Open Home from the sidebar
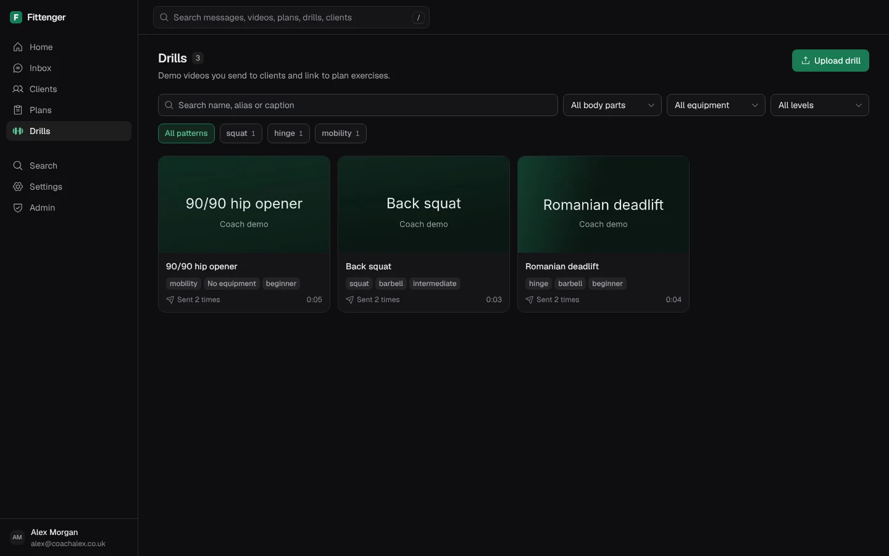The height and width of the screenshot is (556, 889). pyautogui.click(x=69, y=47)
